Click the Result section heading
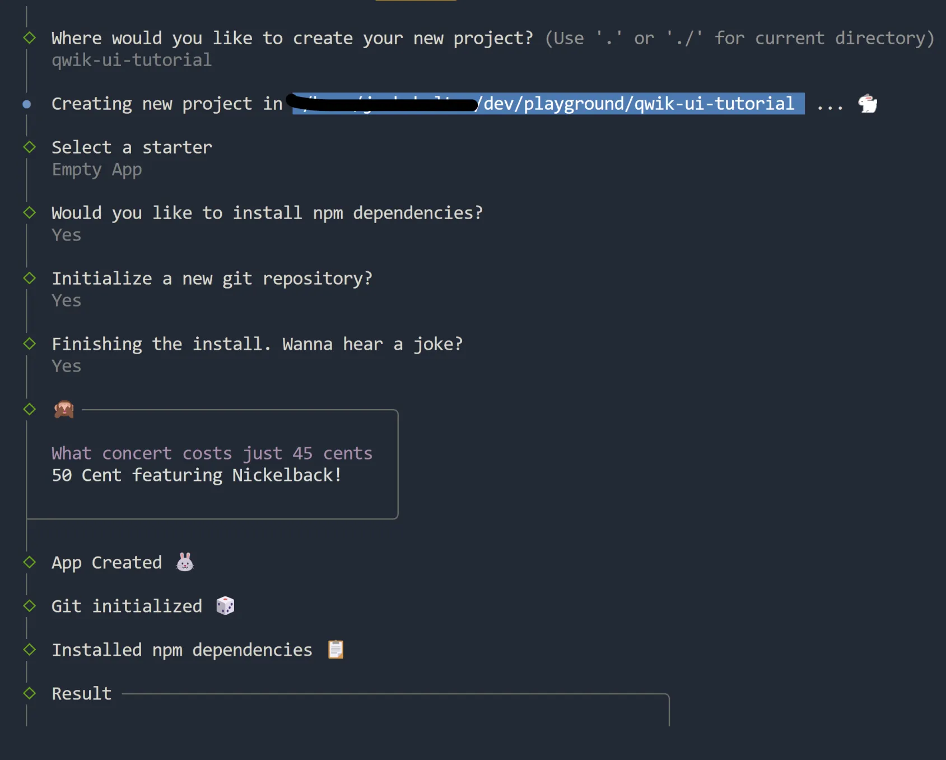This screenshot has width=946, height=760. pyautogui.click(x=82, y=694)
